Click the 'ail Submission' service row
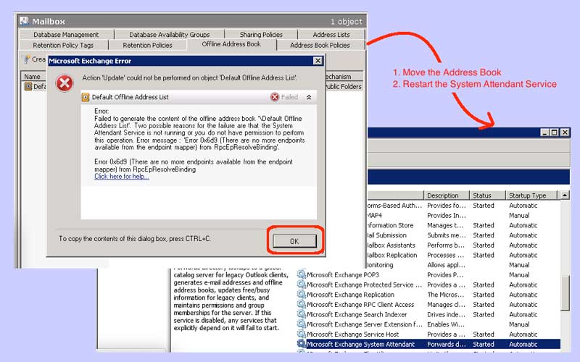 click(463, 235)
